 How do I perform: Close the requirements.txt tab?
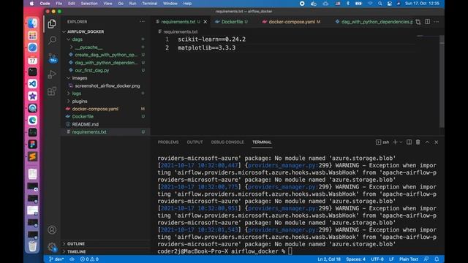205,22
